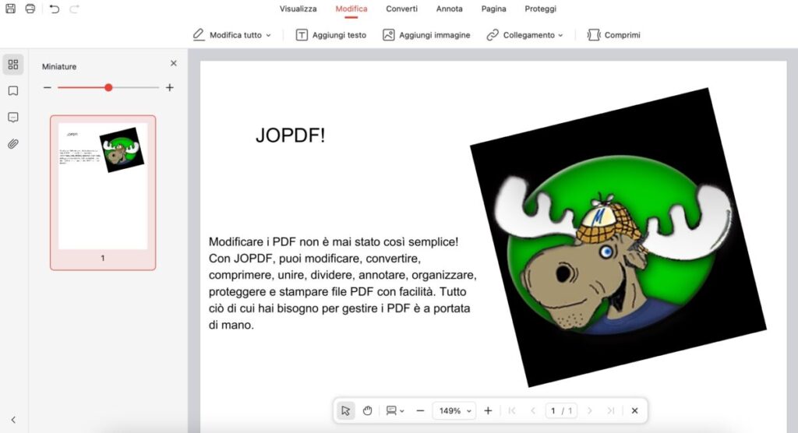
Task: Open the page layout view dropdown
Action: (x=395, y=410)
